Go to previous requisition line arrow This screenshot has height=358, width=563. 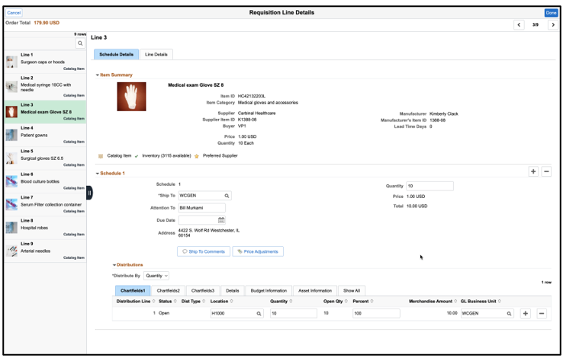pyautogui.click(x=519, y=24)
